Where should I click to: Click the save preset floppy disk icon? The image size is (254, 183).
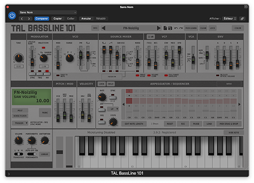pos(170,28)
